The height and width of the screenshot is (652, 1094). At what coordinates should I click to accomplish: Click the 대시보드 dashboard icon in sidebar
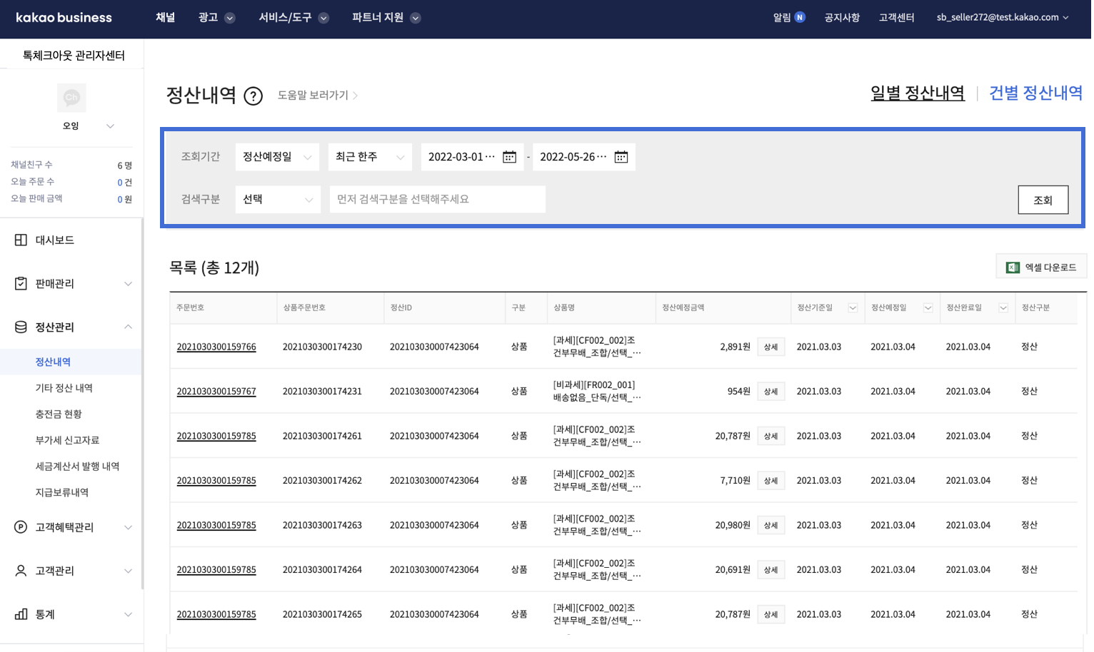[x=21, y=240]
